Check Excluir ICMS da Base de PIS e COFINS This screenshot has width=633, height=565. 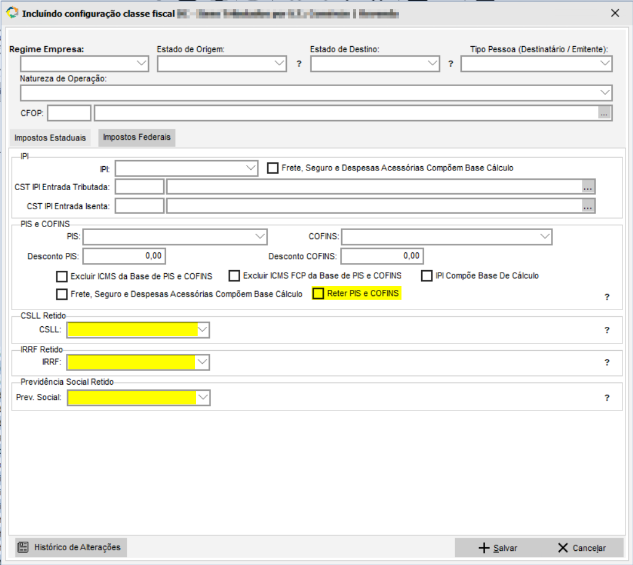point(62,276)
